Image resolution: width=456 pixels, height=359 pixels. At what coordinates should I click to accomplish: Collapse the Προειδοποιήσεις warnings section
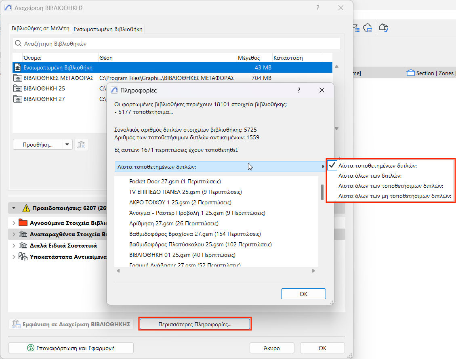pos(14,208)
